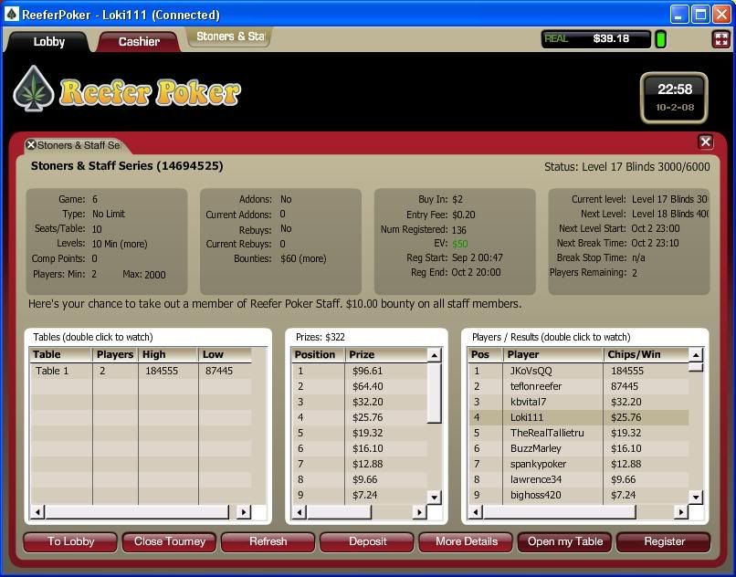The width and height of the screenshot is (736, 577).
Task: Click the Players list scroll up arrow
Action: (x=696, y=355)
